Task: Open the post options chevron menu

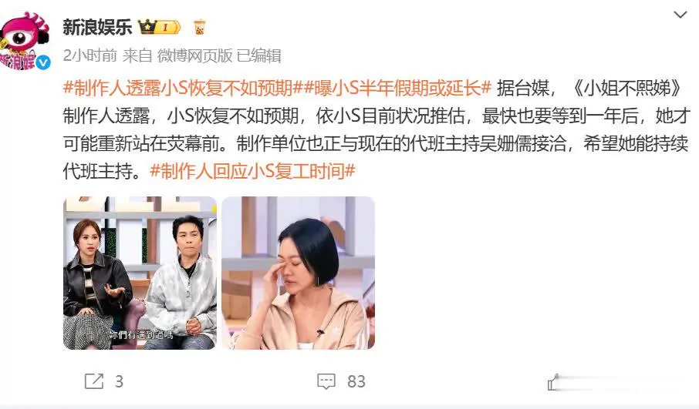Action: click(x=680, y=15)
